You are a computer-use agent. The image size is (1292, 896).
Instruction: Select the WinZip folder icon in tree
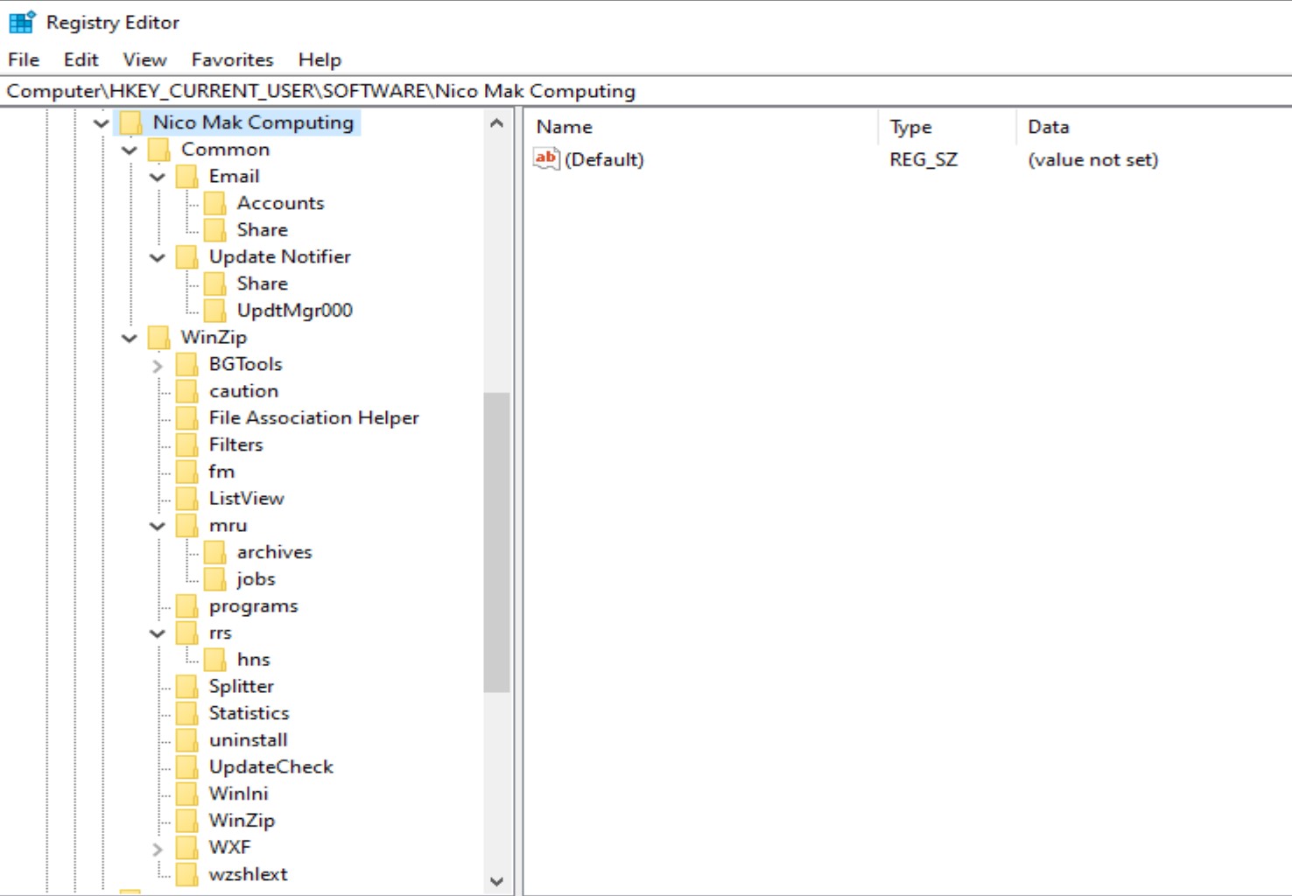point(158,337)
